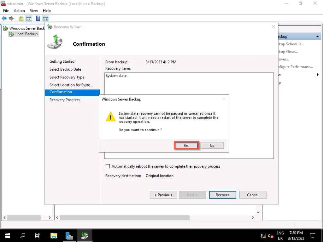Viewport: 323px width, 242px height.
Task: Click the Recover button
Action: [x=222, y=195]
